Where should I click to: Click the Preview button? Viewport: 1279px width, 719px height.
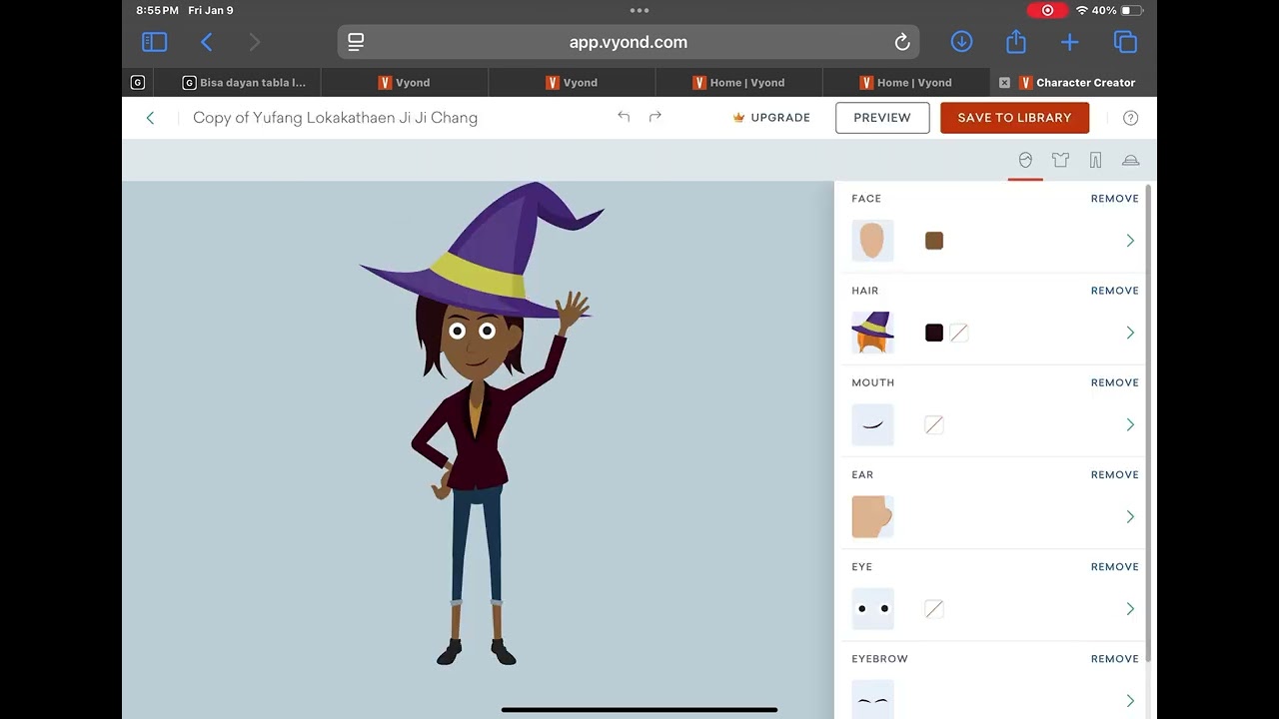pos(882,118)
